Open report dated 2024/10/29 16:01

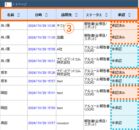(x=41, y=61)
